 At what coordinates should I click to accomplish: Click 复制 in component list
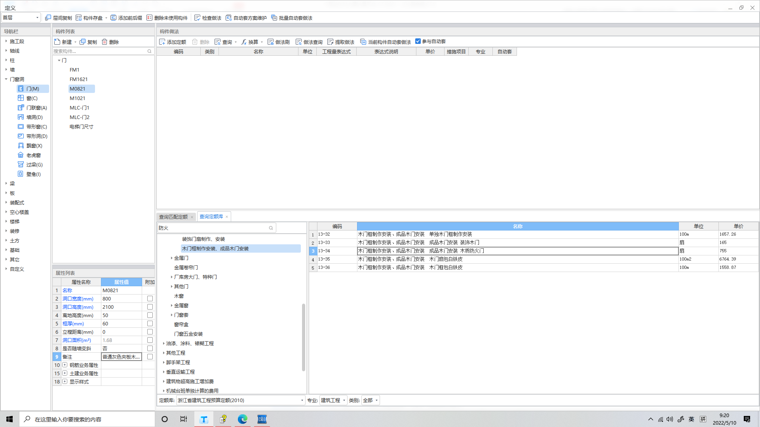click(88, 42)
